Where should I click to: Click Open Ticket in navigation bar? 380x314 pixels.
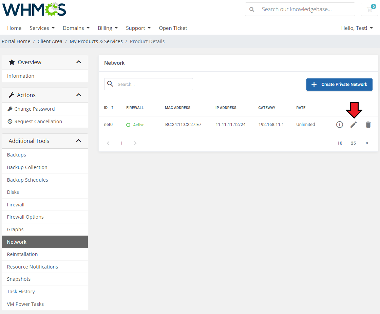coord(173,28)
